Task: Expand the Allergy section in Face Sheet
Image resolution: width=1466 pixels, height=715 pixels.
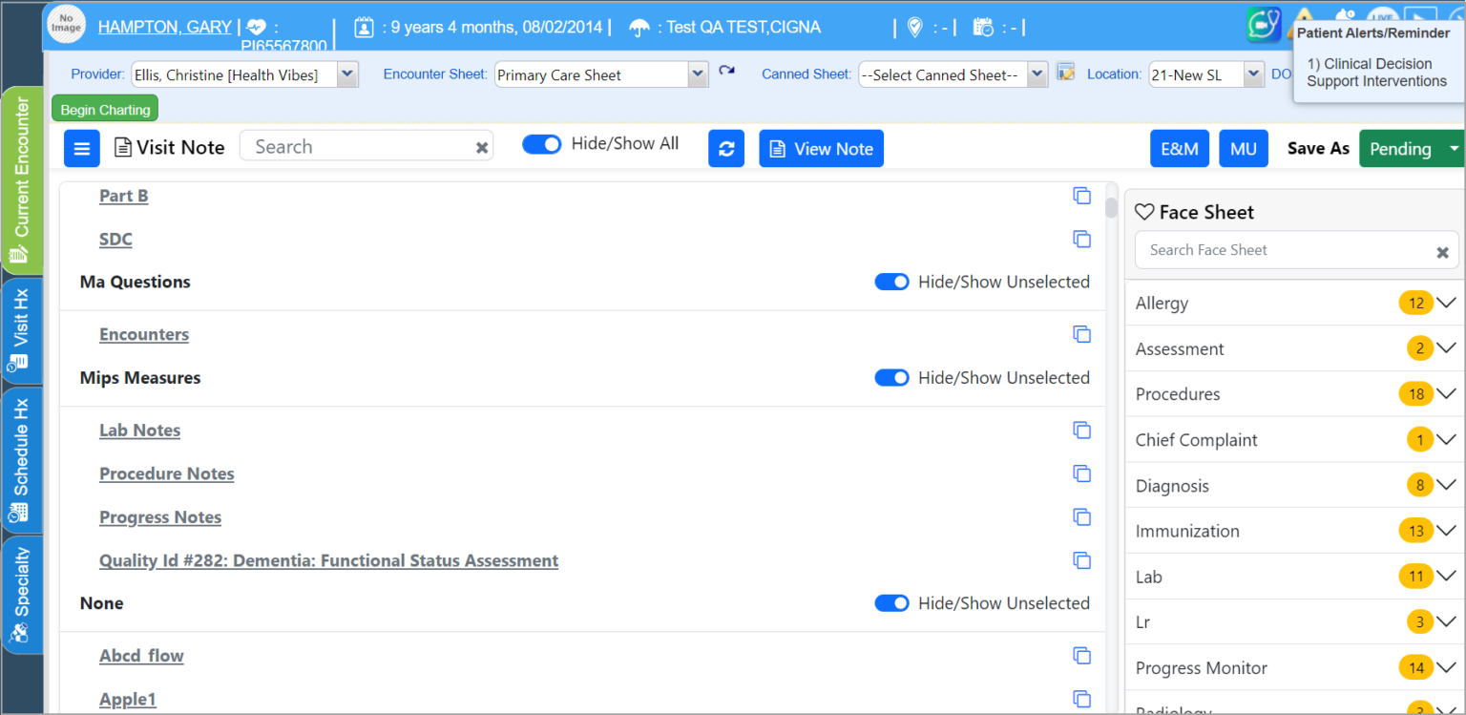Action: (1445, 303)
